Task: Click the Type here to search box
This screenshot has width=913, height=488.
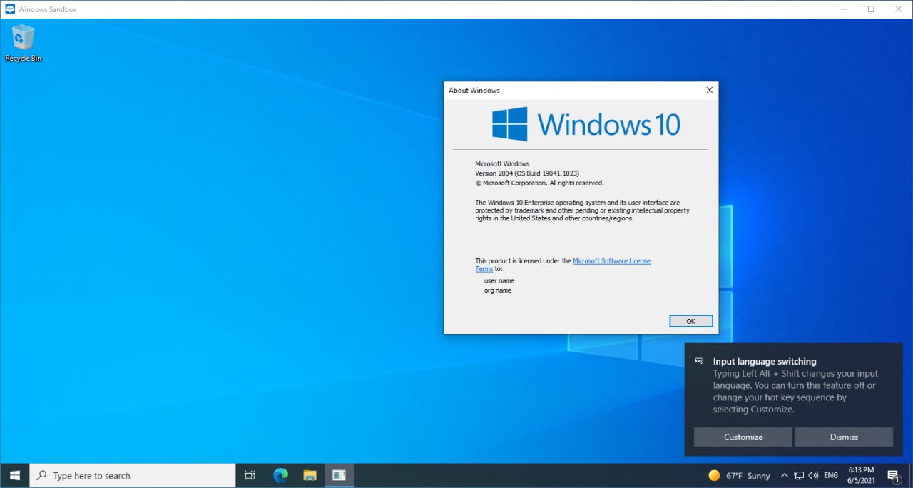Action: click(x=133, y=476)
